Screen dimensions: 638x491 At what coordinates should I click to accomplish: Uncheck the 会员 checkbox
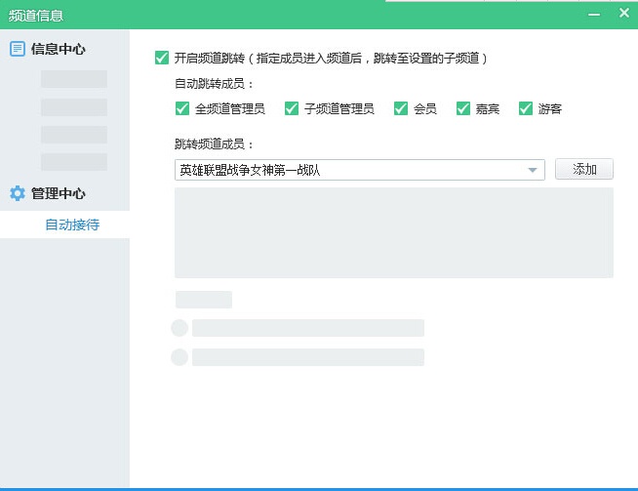[401, 108]
